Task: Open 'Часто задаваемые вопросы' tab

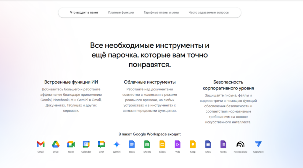Action: [x=209, y=12]
